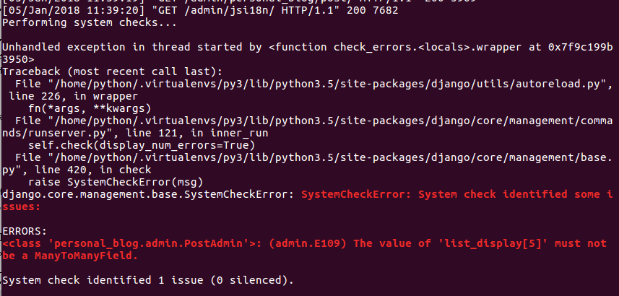Click the "Unhandled exception in thread" text
The height and width of the screenshot is (296, 619).
[94, 46]
